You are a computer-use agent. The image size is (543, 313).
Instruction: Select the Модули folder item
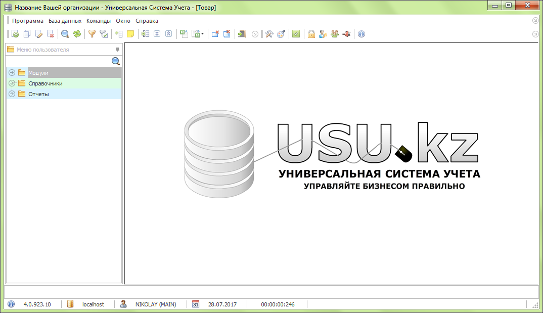(38, 73)
